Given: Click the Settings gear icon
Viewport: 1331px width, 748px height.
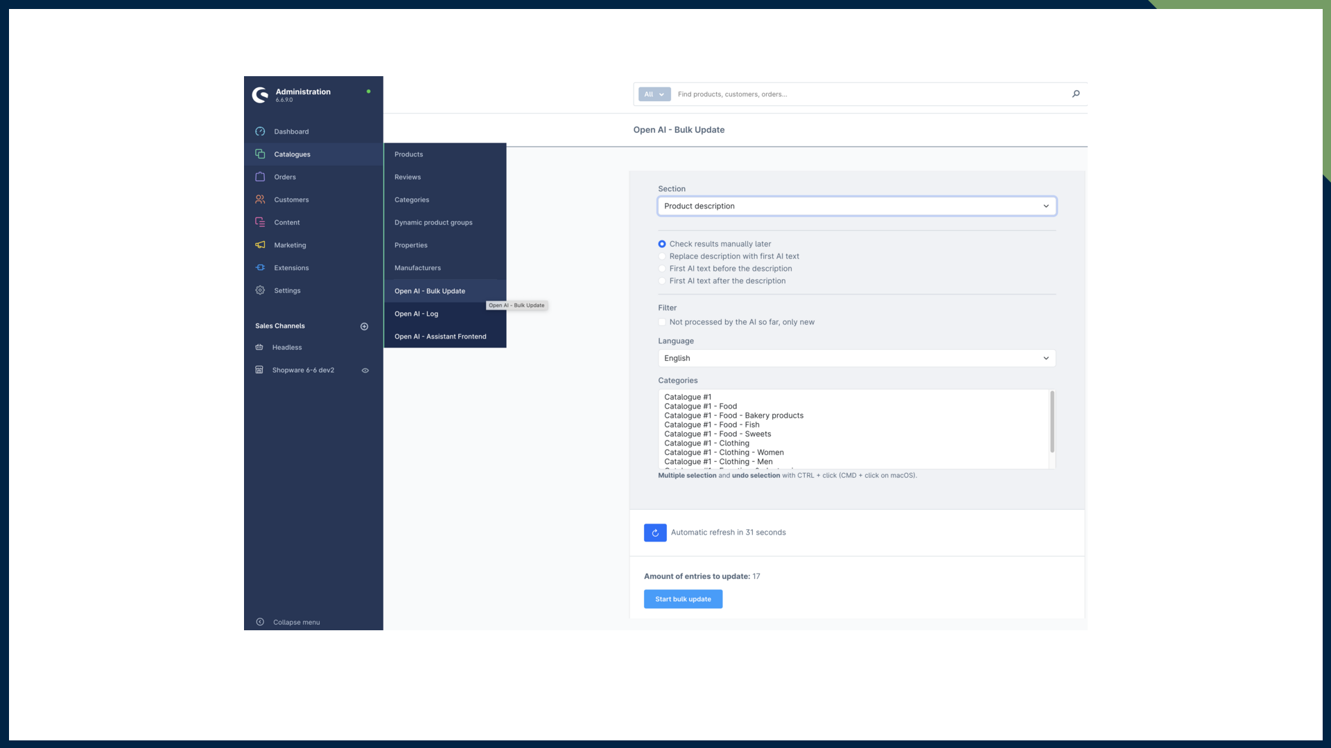Looking at the screenshot, I should point(260,290).
